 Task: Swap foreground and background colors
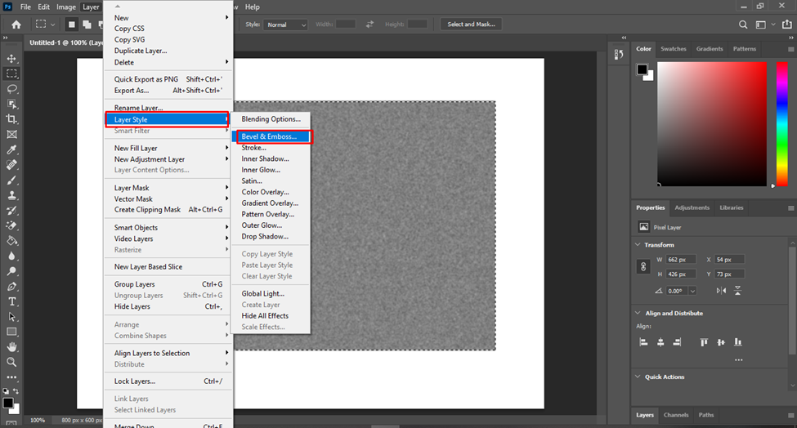[x=16, y=391]
